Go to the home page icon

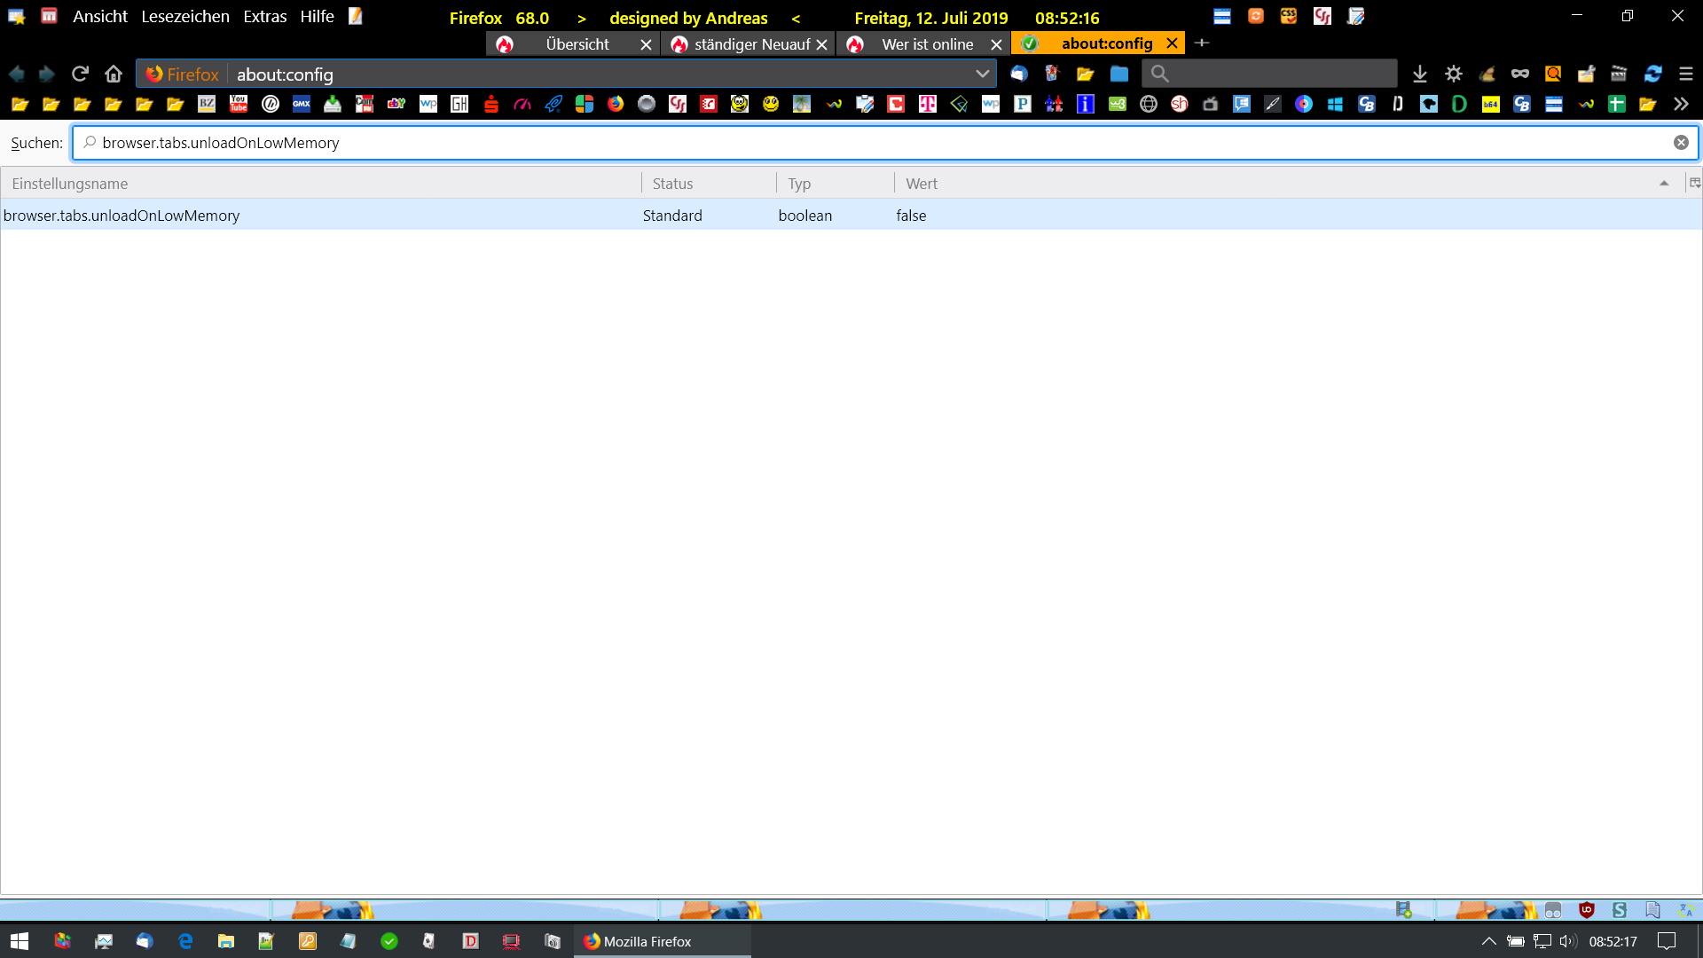[114, 75]
